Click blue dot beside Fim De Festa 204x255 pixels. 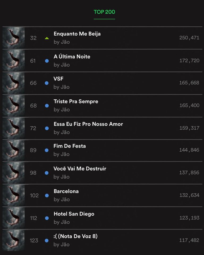pyautogui.click(x=47, y=150)
